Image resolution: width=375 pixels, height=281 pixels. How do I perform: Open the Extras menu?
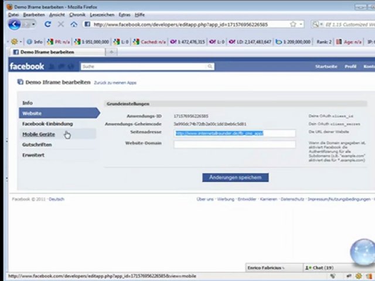coord(124,15)
